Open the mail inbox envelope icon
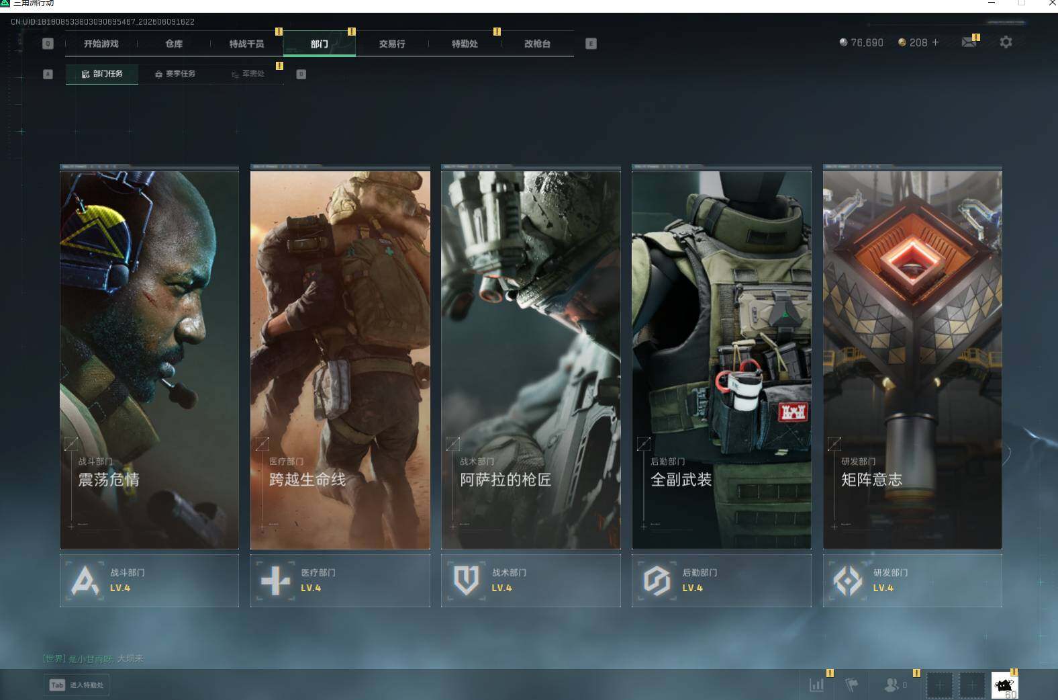 (969, 42)
